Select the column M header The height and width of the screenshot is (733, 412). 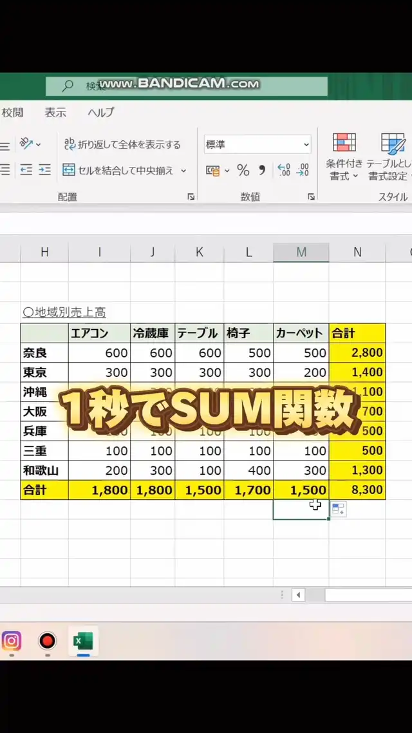(x=301, y=252)
